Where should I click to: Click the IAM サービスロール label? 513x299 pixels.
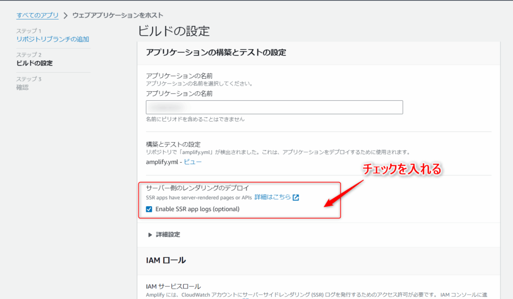pyautogui.click(x=173, y=286)
